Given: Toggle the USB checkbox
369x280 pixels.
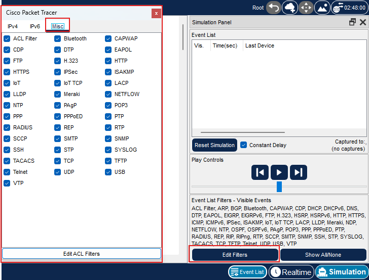Looking at the screenshot, I should click(x=108, y=172).
